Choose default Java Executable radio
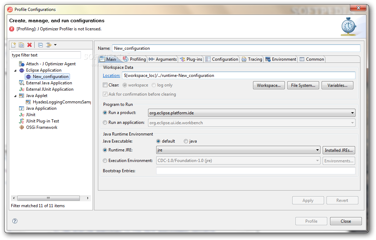The width and height of the screenshot is (376, 240). pos(158,141)
